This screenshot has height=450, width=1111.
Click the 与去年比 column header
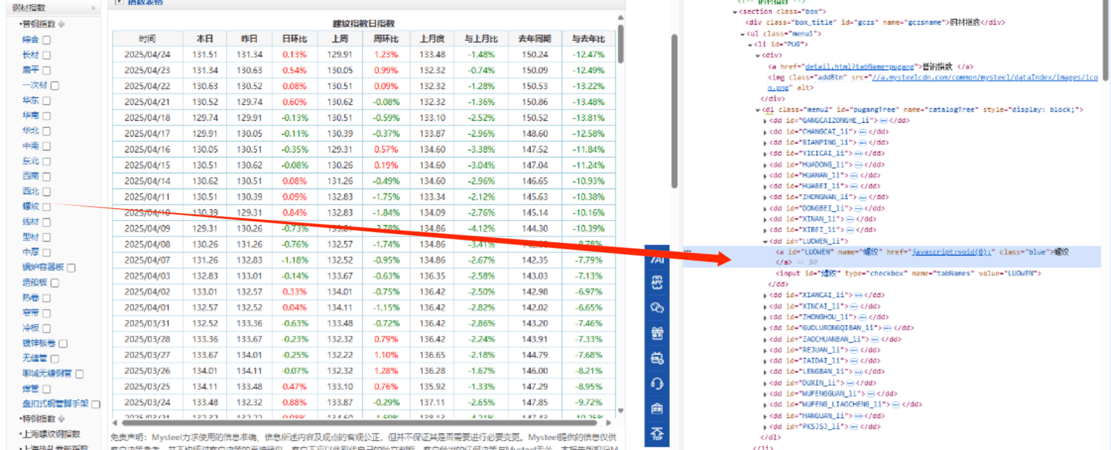point(588,39)
